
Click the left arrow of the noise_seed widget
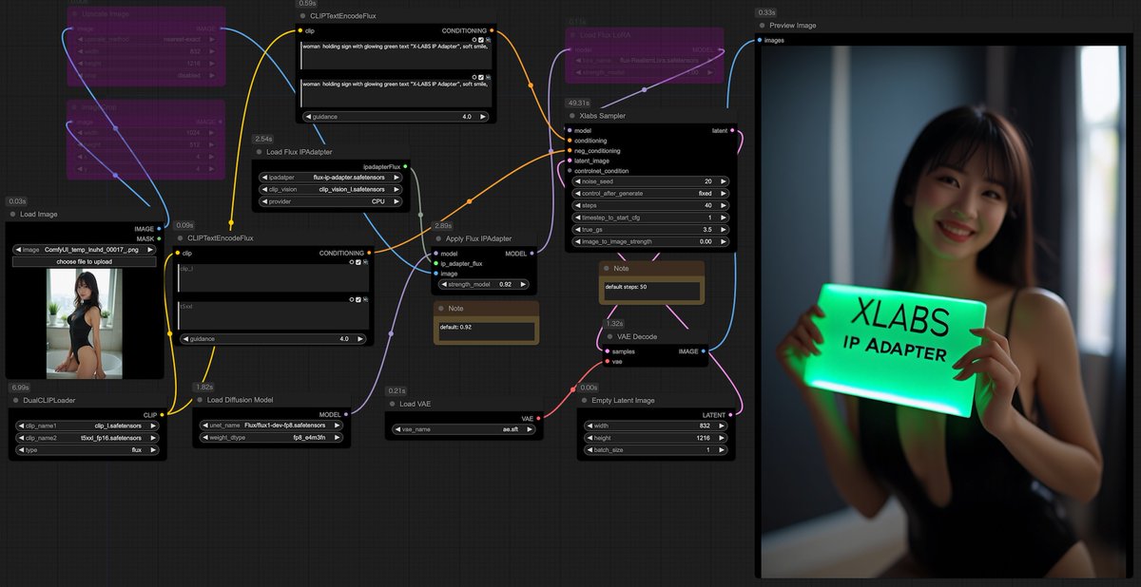click(577, 180)
